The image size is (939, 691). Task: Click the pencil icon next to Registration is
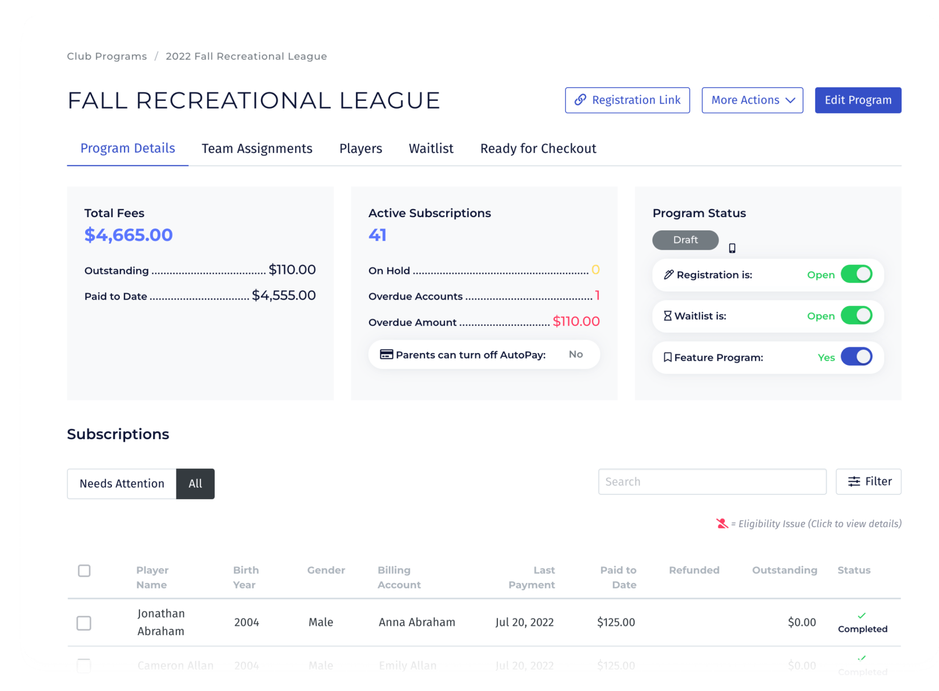[x=669, y=274]
